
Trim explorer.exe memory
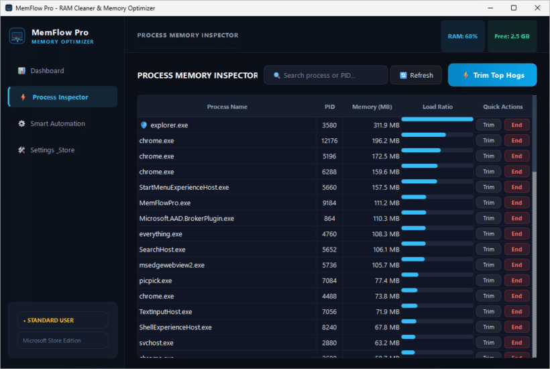click(488, 125)
